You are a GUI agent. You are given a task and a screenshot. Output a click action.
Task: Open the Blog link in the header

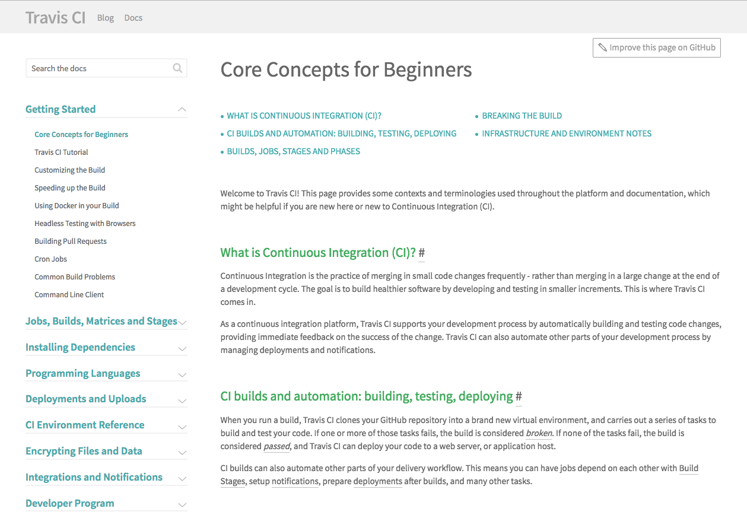pos(106,18)
